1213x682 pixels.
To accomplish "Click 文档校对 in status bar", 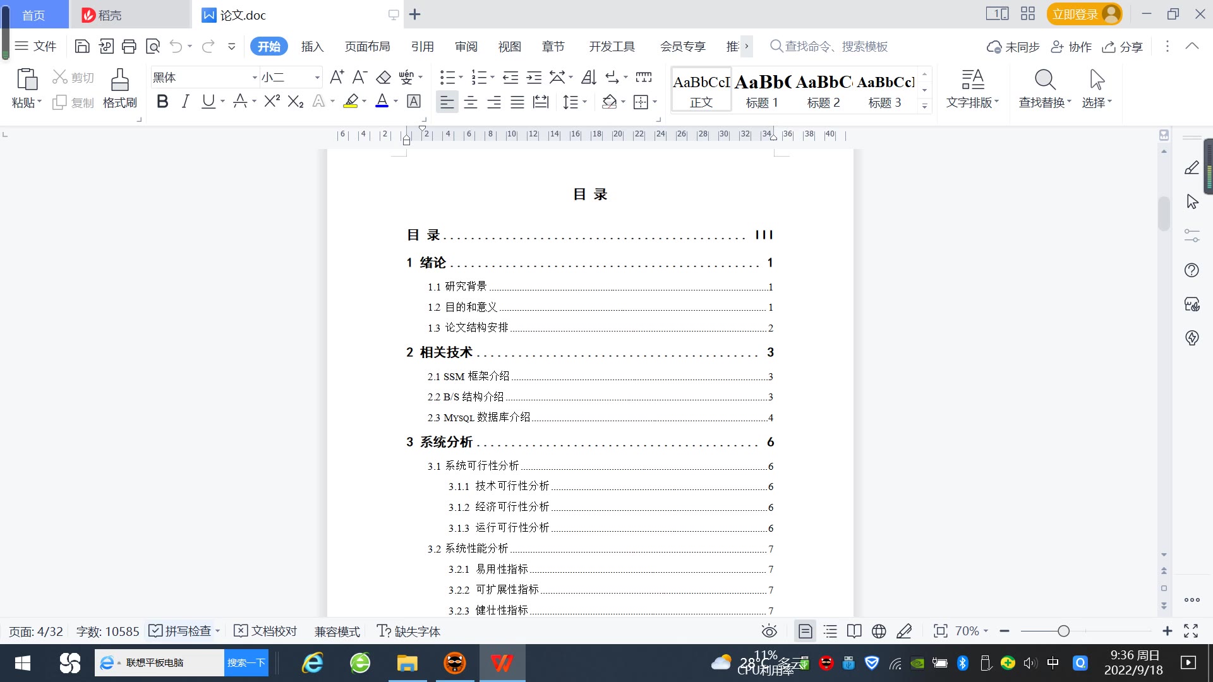I will (x=265, y=631).
